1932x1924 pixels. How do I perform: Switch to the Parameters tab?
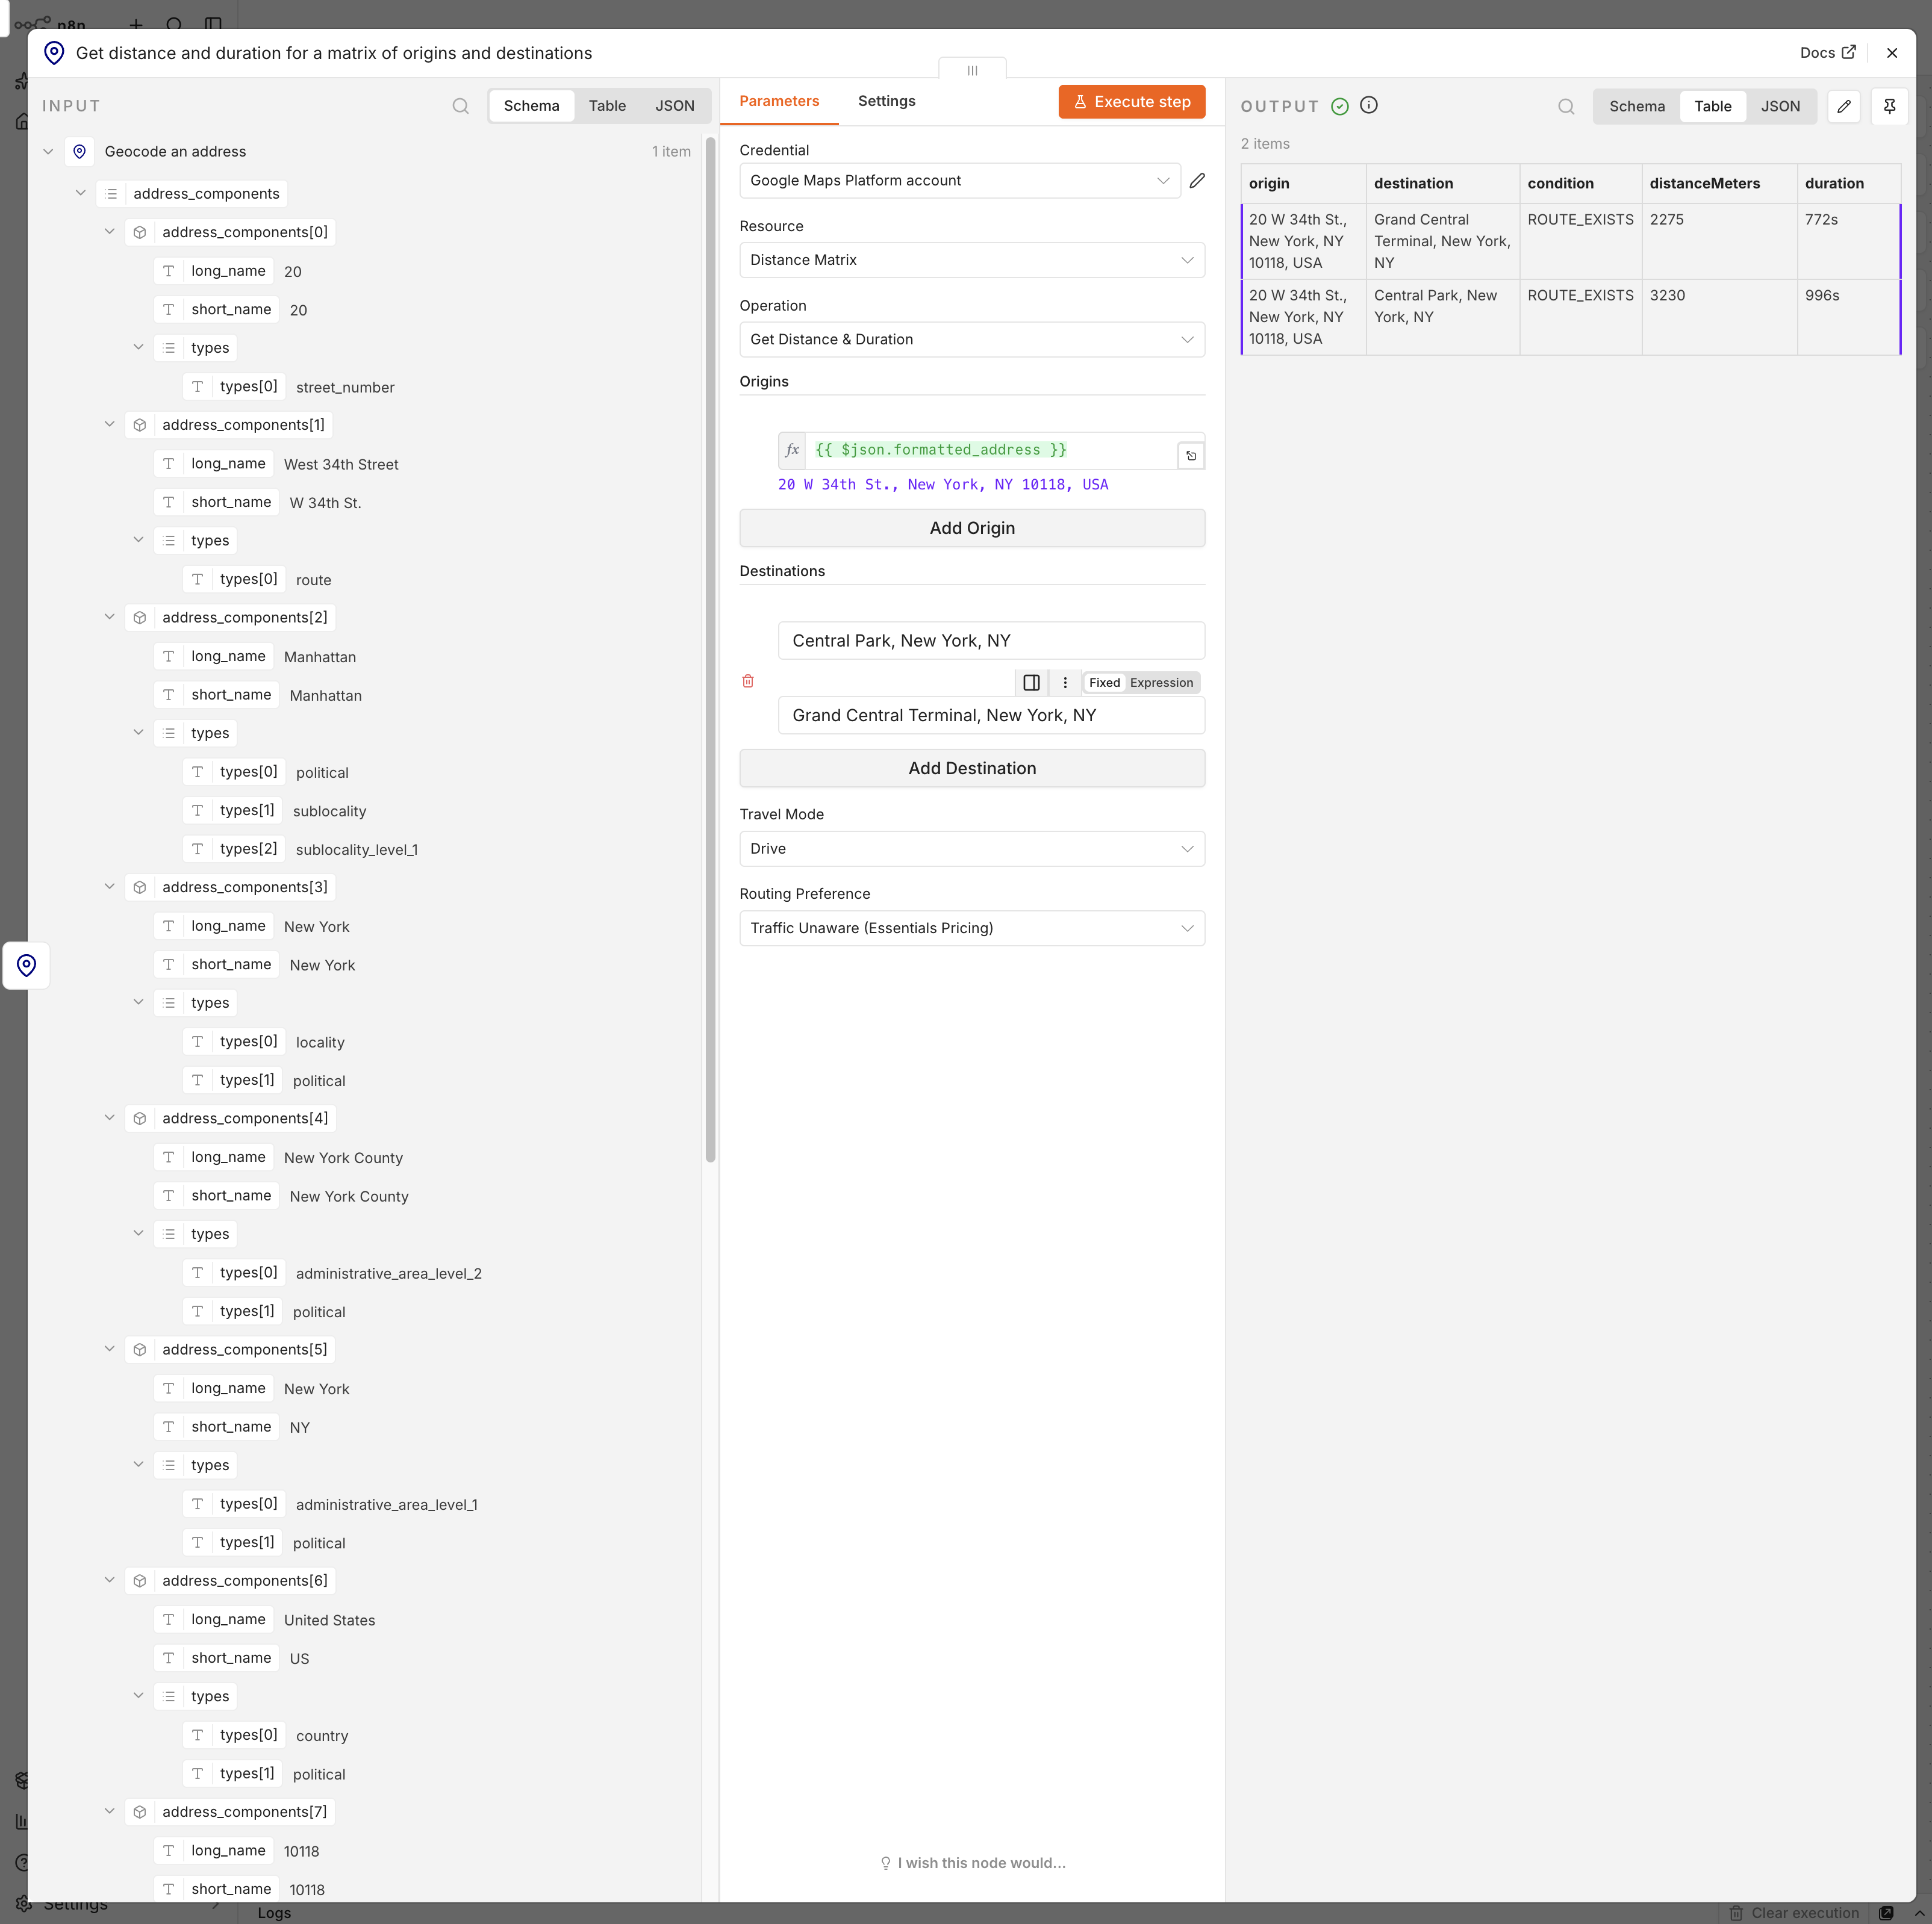(779, 101)
